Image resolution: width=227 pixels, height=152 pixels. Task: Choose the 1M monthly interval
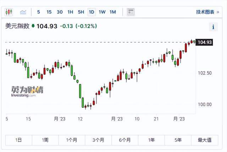pyautogui.click(x=113, y=12)
